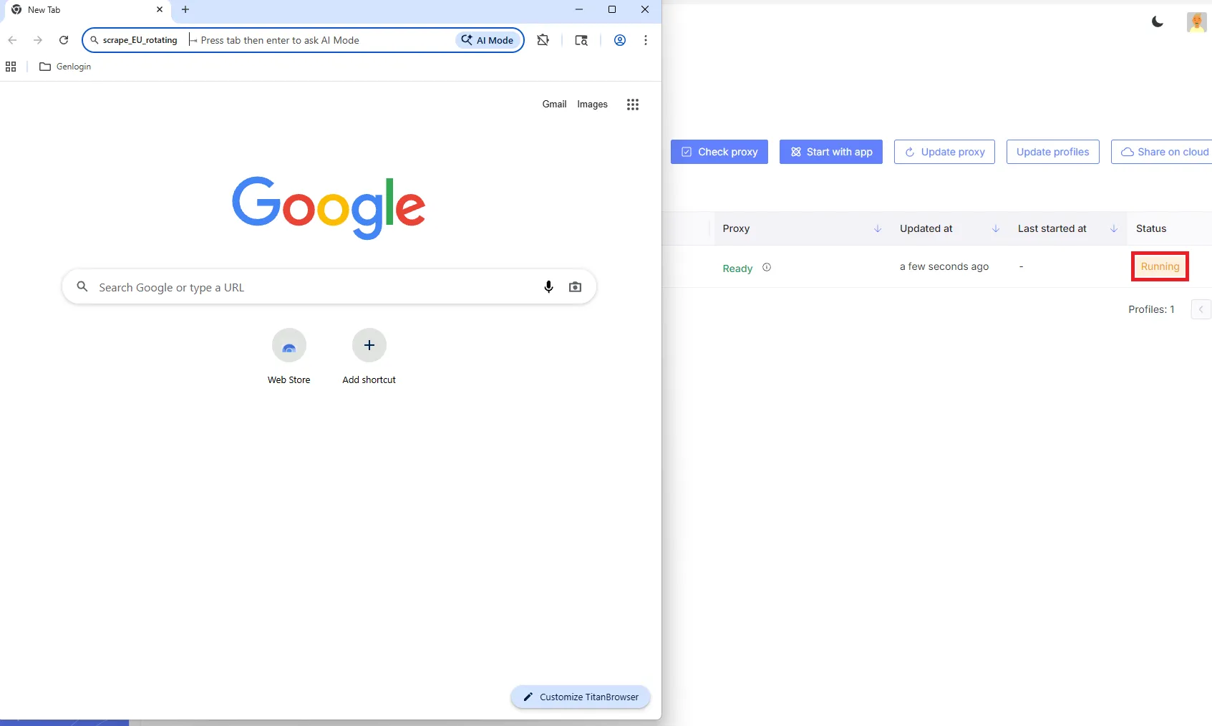Search by image with camera icon
This screenshot has height=726, width=1212.
[575, 287]
